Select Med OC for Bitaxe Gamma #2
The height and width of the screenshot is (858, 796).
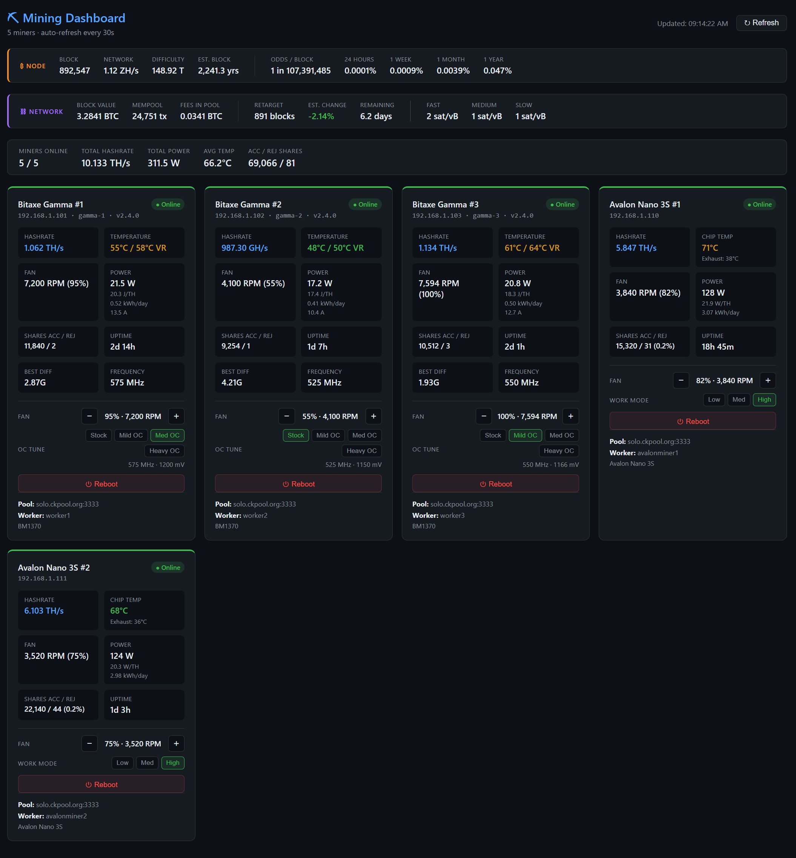coord(364,435)
